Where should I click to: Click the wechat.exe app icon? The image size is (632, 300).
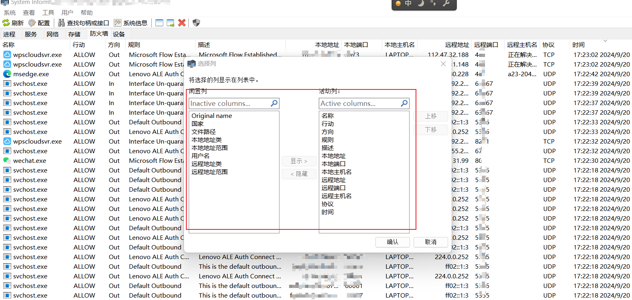pyautogui.click(x=7, y=160)
